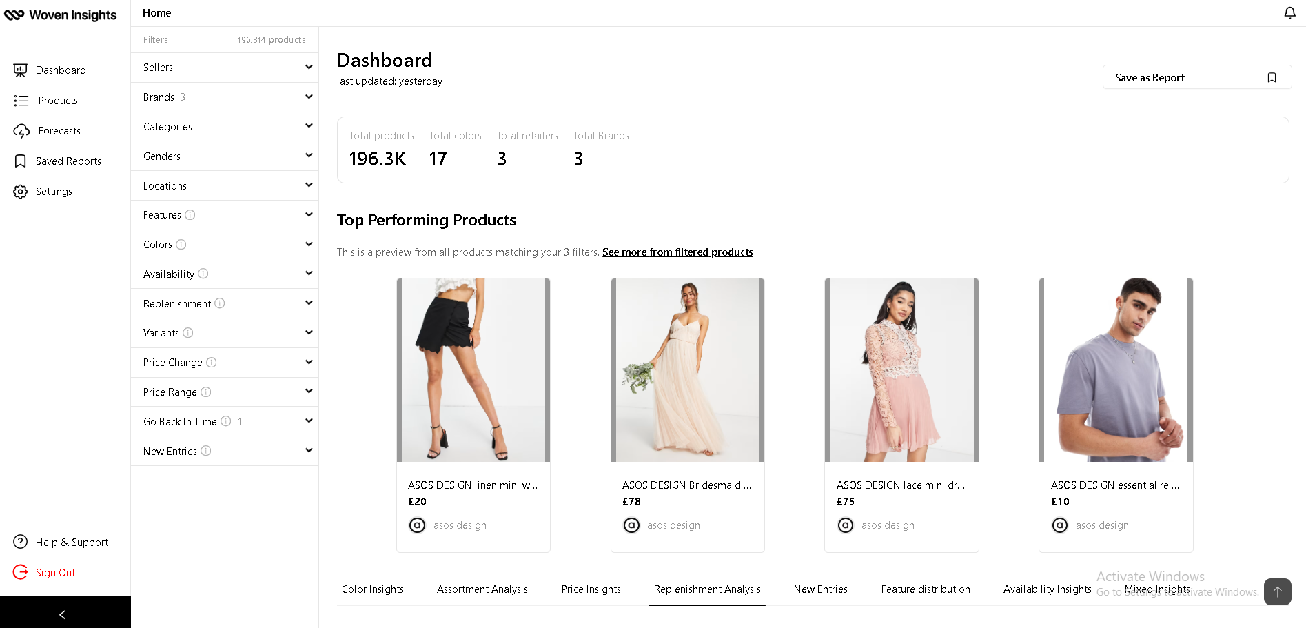
Task: Open Dashboard from the sidebar icon
Action: (21, 70)
